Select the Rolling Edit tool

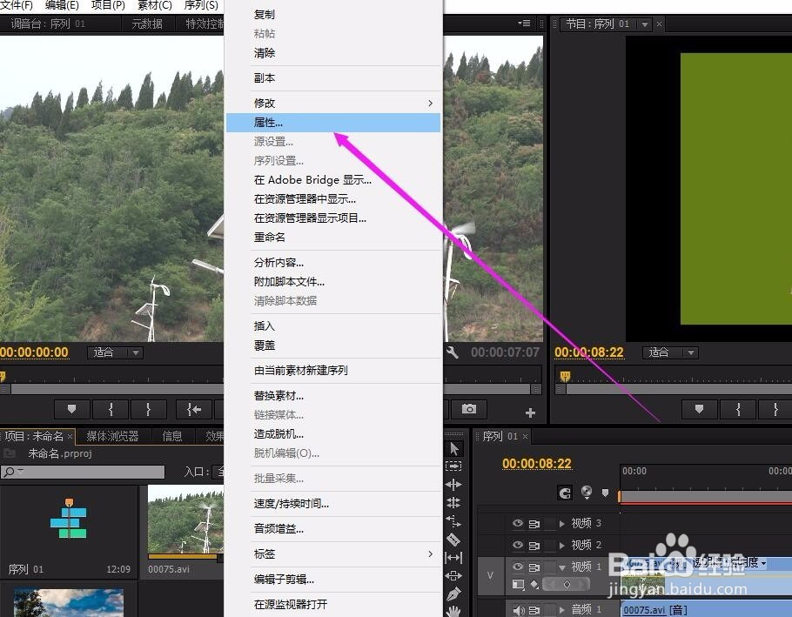click(x=453, y=502)
